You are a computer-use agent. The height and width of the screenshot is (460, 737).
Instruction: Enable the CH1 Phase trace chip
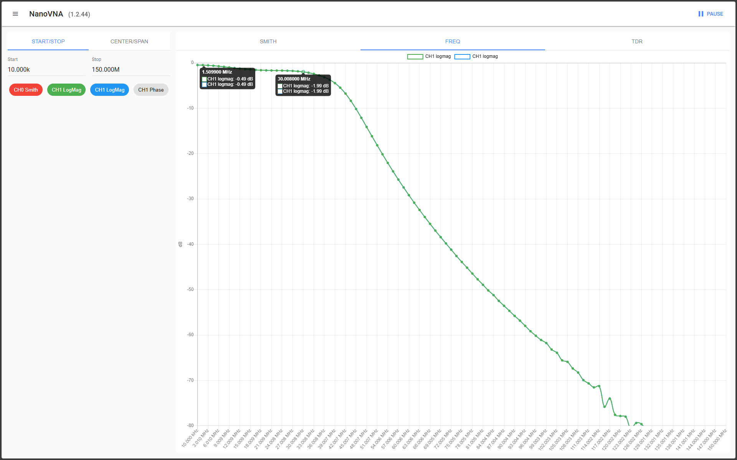point(151,90)
